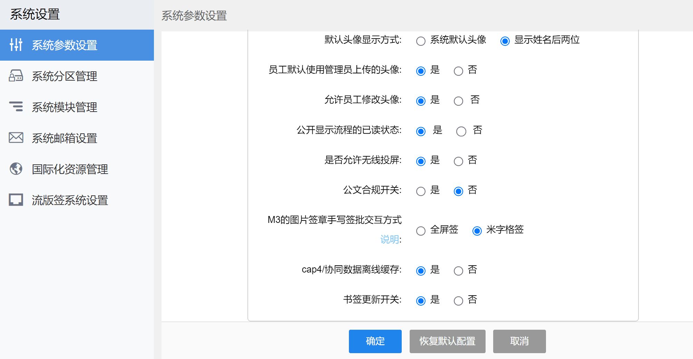Click the stacked-lines icon beside 系统模块管理
This screenshot has width=693, height=359.
click(16, 106)
